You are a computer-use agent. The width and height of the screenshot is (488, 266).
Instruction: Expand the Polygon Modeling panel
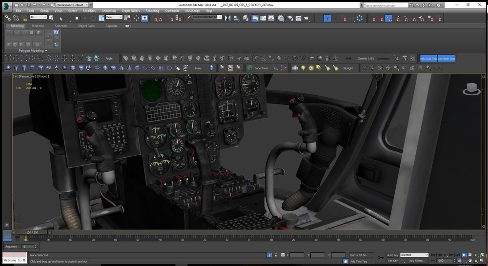point(32,50)
